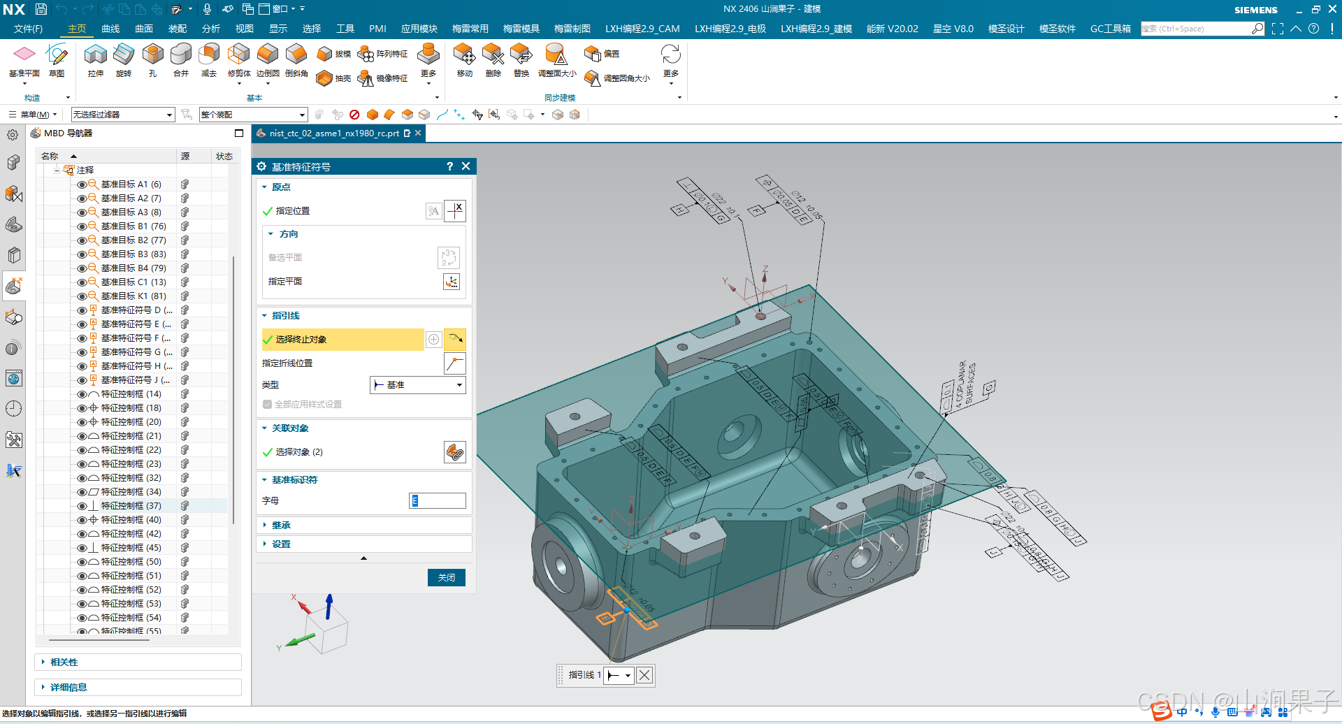Click the 阵列特征 pattern feature tool
This screenshot has height=724, width=1342.
pyautogui.click(x=382, y=54)
